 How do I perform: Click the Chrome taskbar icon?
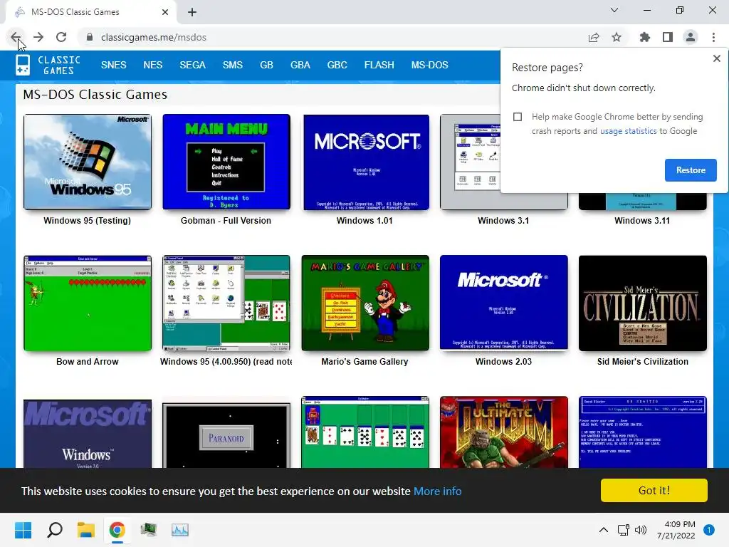click(117, 530)
